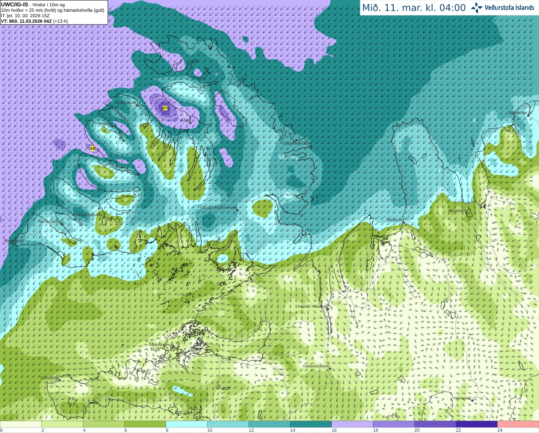Click the legend tick label 12
The height and width of the screenshot is (433, 539).
[251, 430]
